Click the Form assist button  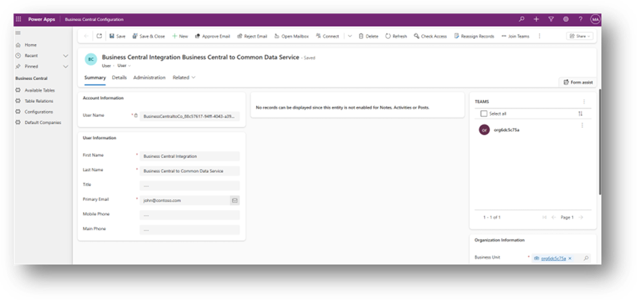[578, 82]
